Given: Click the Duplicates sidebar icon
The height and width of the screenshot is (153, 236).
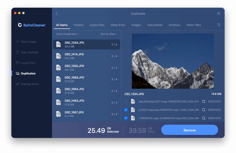Looking at the screenshot, I should click(18, 74).
